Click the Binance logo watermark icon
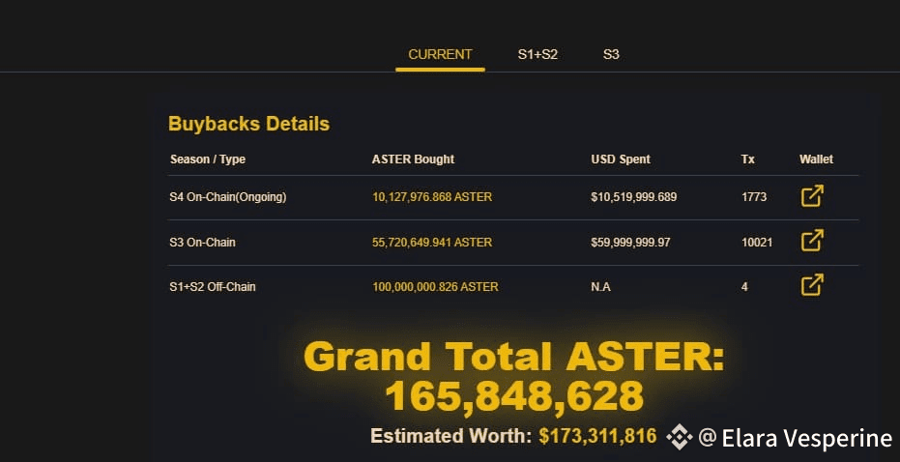 [680, 438]
